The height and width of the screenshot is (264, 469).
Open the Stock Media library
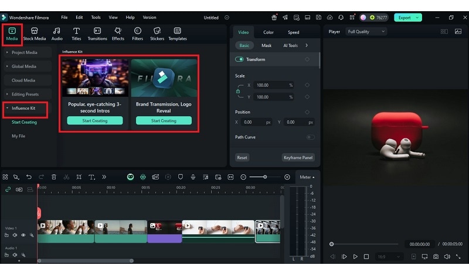(35, 34)
